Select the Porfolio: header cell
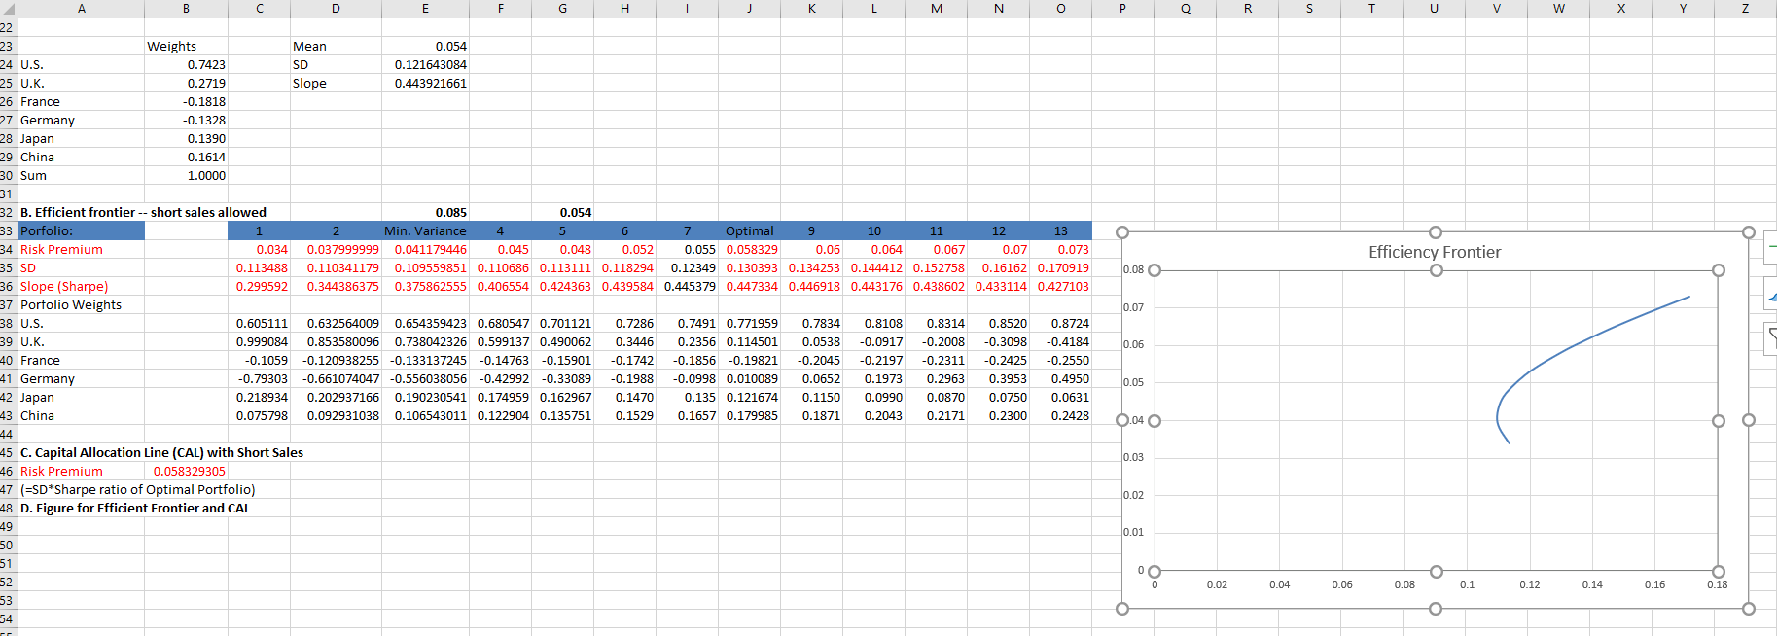The width and height of the screenshot is (1777, 636). click(x=82, y=230)
